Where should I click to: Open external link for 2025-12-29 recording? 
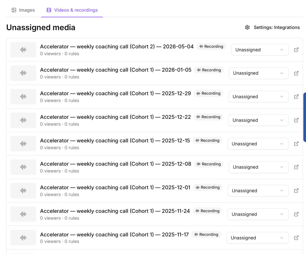pos(296,97)
